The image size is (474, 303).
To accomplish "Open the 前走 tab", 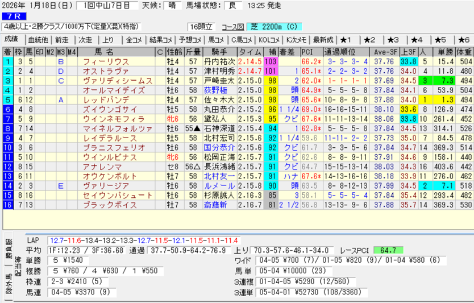I will (61, 40).
